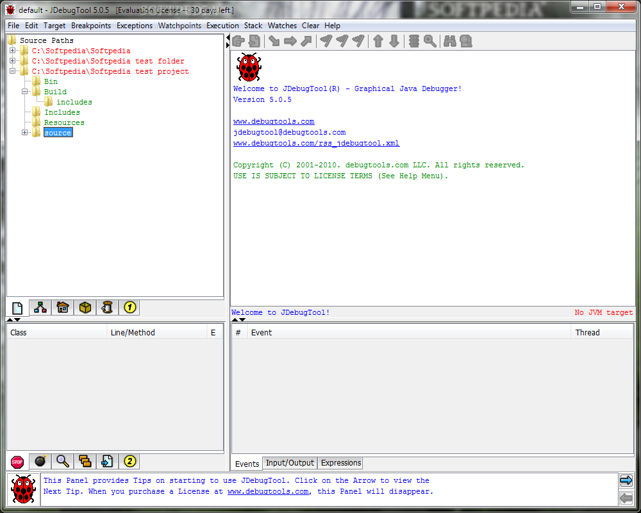The image size is (641, 513).
Task: Open the yellow circle number 1 tab
Action: [x=129, y=307]
